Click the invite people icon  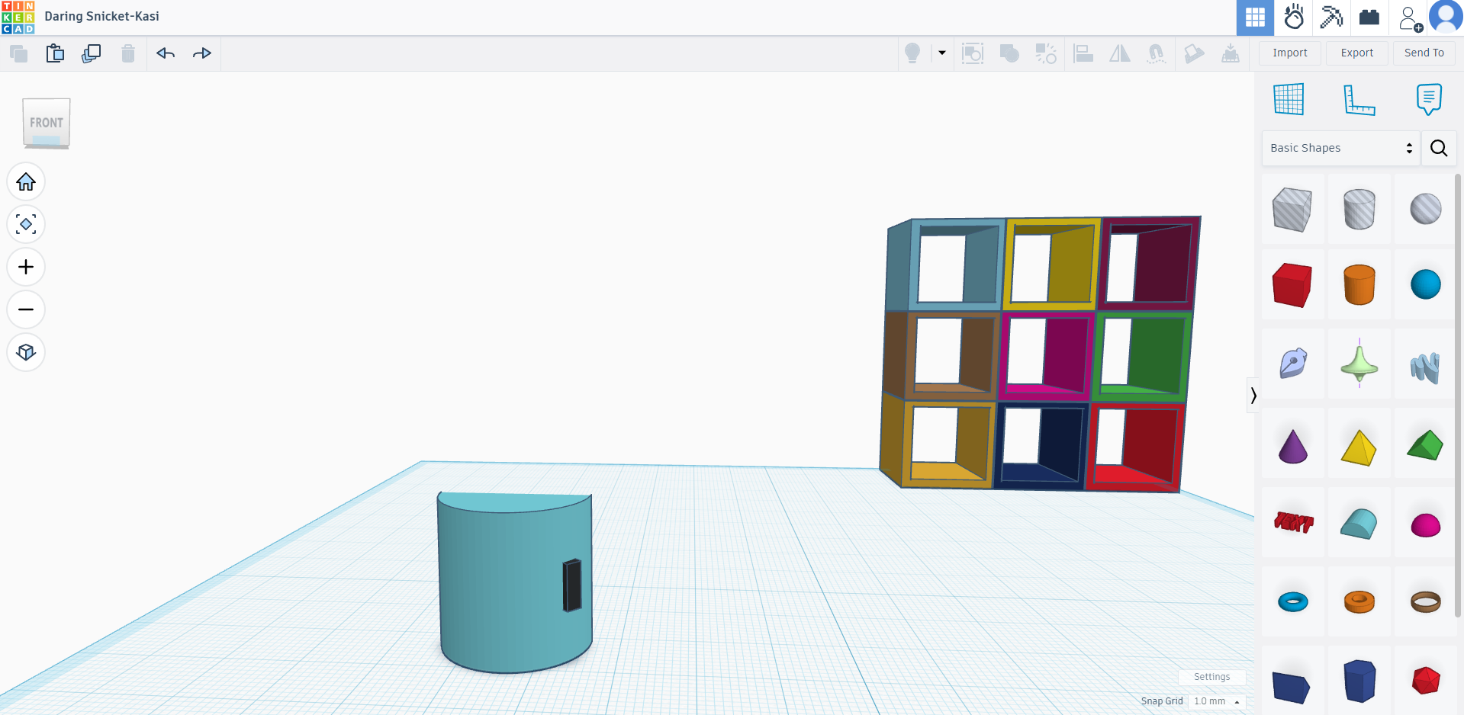(1410, 18)
